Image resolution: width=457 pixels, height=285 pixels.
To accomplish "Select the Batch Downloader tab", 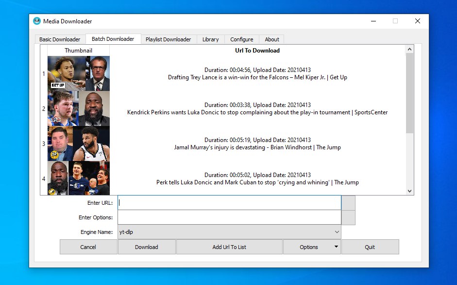I will click(x=113, y=39).
